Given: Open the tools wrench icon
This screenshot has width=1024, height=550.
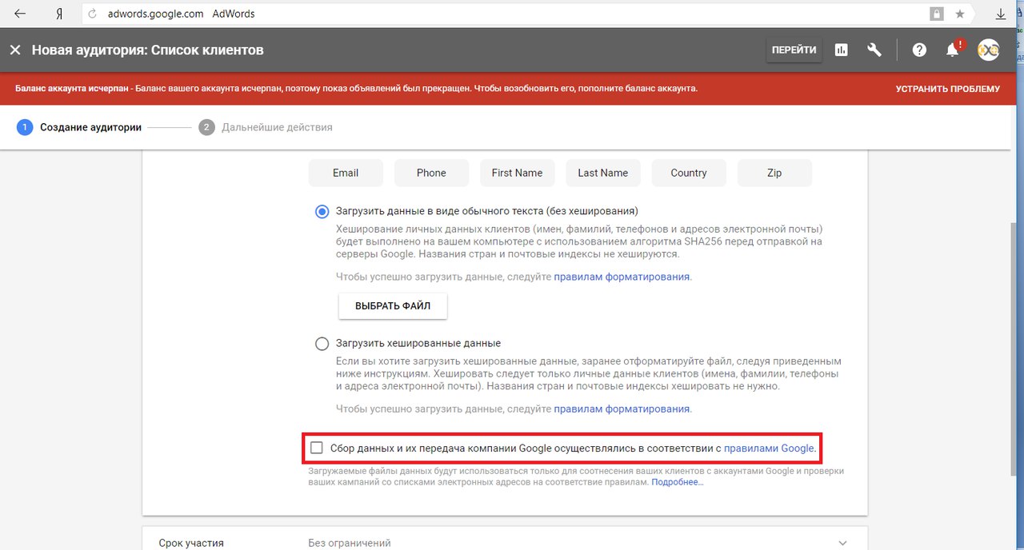Looking at the screenshot, I should (874, 50).
